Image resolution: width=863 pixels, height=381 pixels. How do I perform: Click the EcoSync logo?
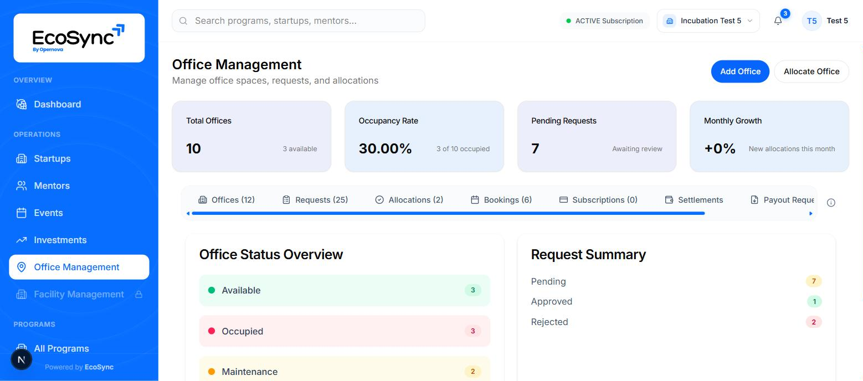(79, 38)
